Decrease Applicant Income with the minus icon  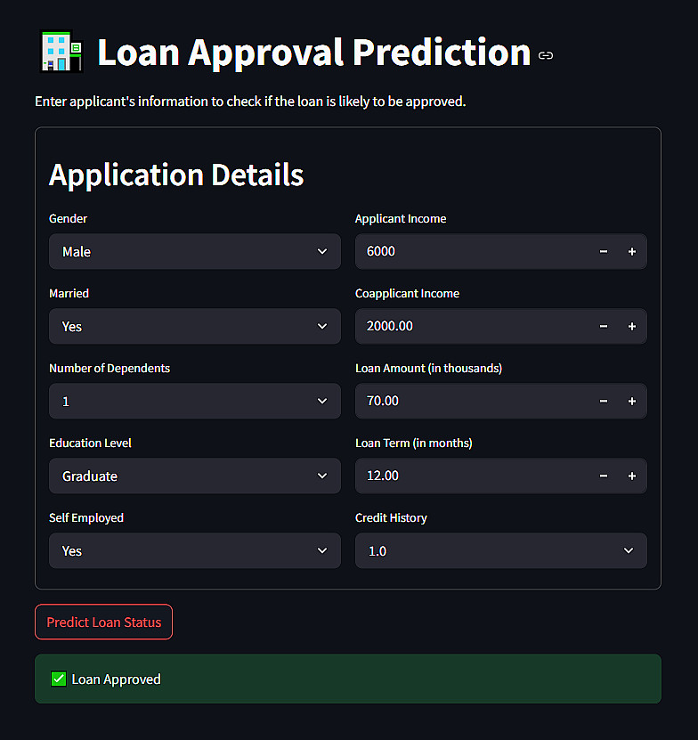[x=604, y=252]
